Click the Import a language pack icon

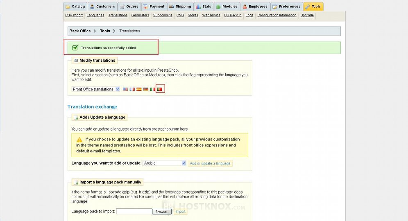[x=76, y=182]
